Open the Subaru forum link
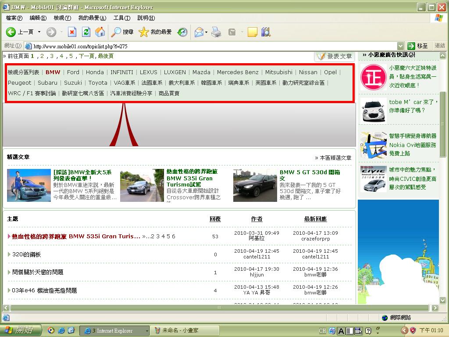The width and height of the screenshot is (449, 337). click(47, 83)
